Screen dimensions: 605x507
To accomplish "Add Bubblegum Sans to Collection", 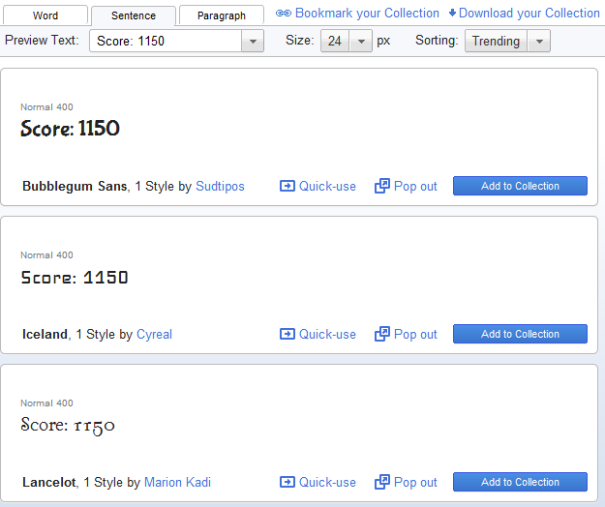I will click(520, 186).
